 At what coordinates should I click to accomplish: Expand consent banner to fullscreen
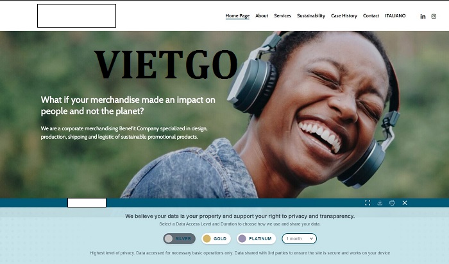pos(368,203)
